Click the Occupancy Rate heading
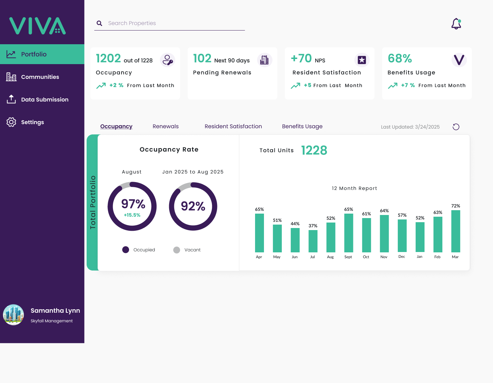This screenshot has width=493, height=383. tap(169, 149)
